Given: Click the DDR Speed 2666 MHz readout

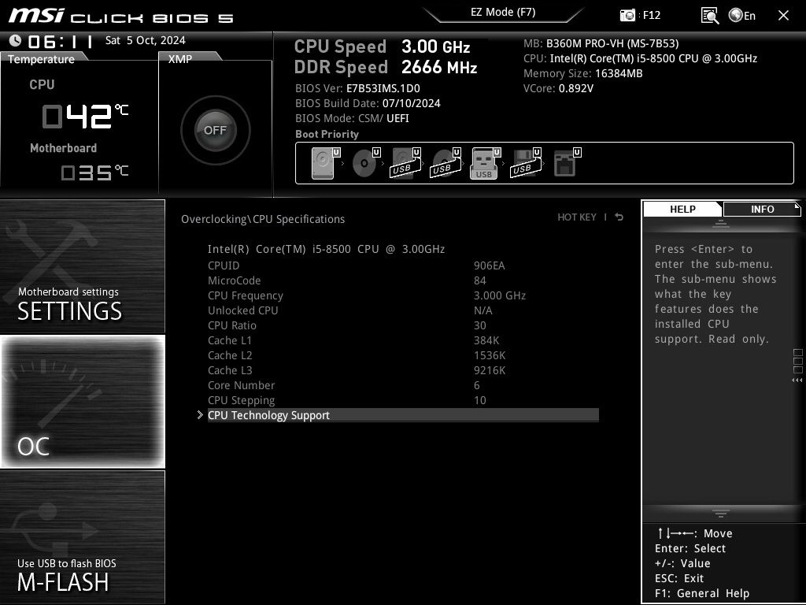Looking at the screenshot, I should point(386,67).
